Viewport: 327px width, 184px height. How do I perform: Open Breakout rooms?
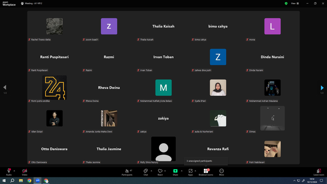coord(206,172)
